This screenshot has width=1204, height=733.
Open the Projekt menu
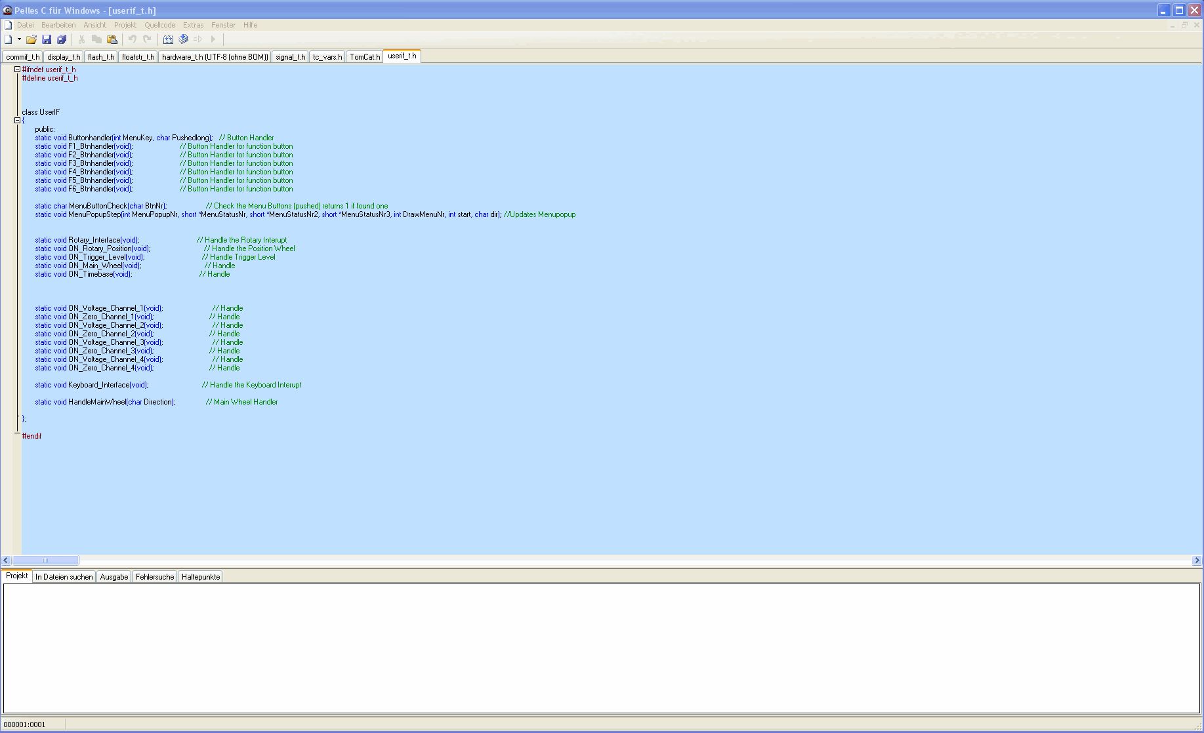coord(125,25)
